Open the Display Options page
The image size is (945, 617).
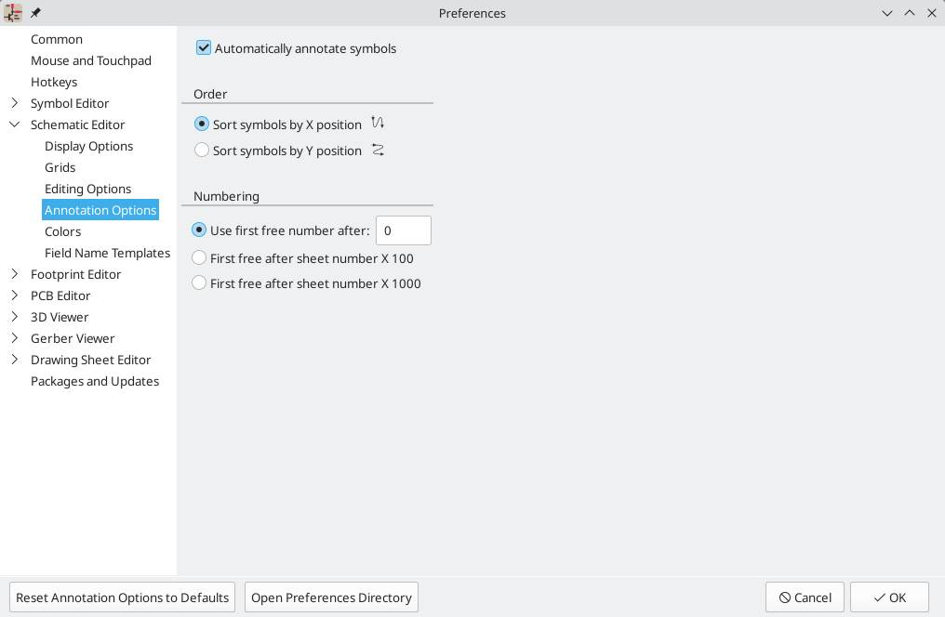coord(88,146)
